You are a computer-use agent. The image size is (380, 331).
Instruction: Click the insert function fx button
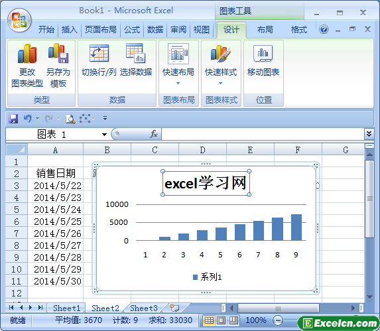click(x=154, y=134)
